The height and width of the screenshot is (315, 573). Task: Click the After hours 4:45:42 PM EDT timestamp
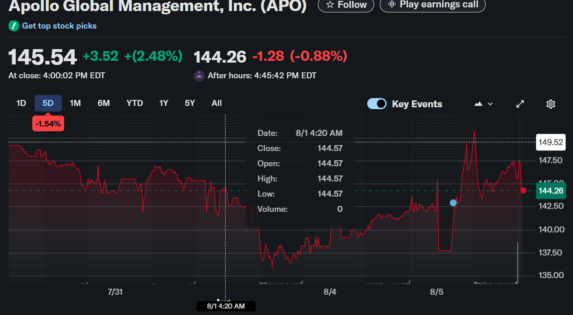[x=262, y=76]
